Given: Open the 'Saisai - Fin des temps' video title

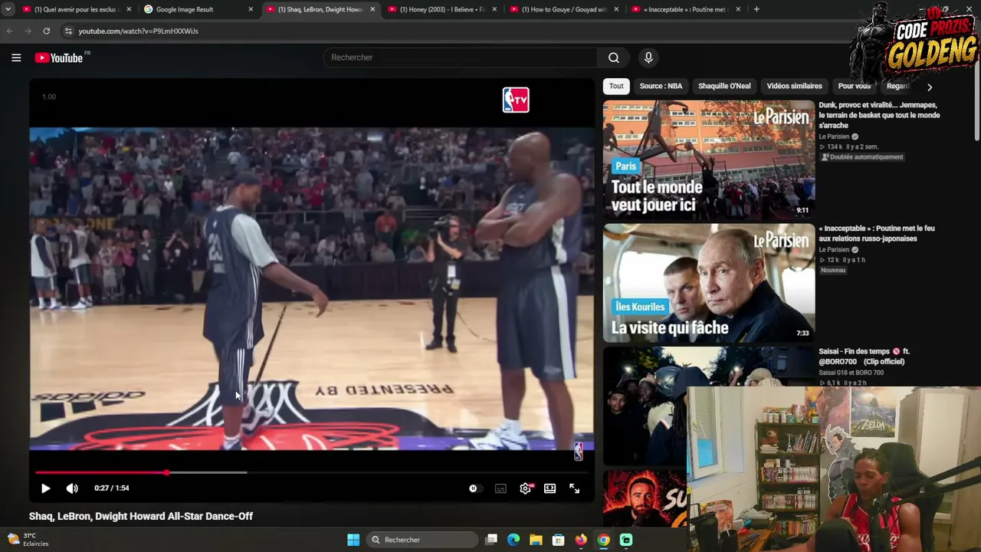Looking at the screenshot, I should click(865, 356).
